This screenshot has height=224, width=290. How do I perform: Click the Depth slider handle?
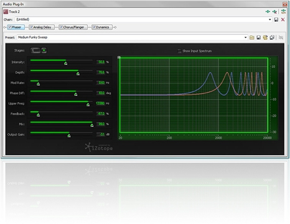pyautogui.click(x=78, y=73)
